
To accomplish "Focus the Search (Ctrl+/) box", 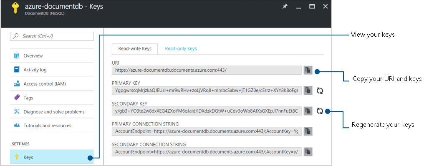I will (52, 36).
